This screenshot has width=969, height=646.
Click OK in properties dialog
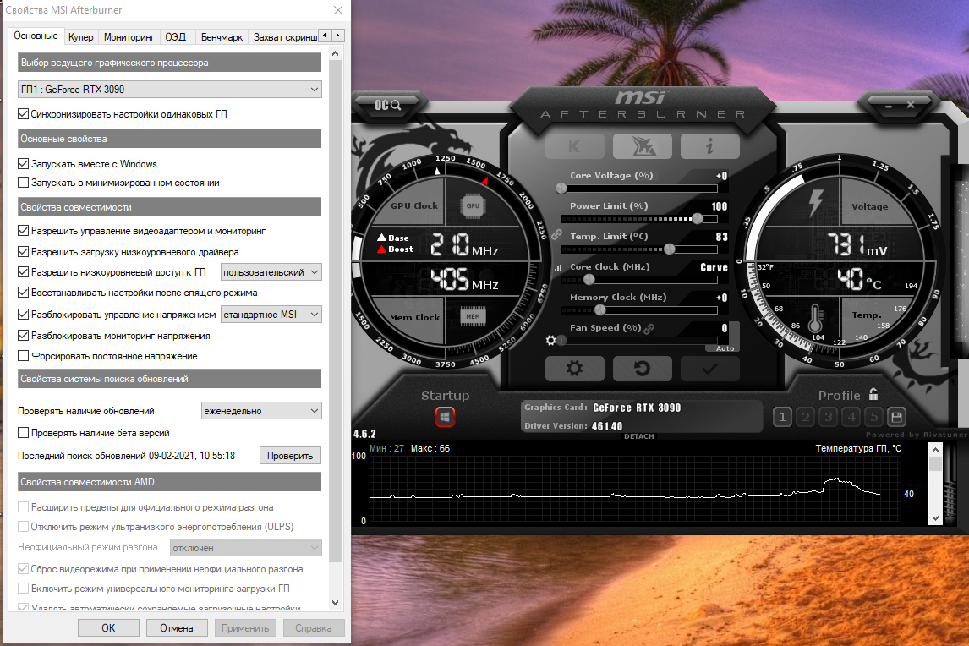[109, 627]
